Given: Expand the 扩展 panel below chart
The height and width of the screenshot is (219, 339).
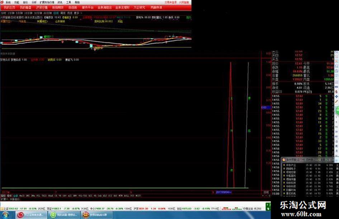Looking at the screenshot, I should [x=4, y=199].
